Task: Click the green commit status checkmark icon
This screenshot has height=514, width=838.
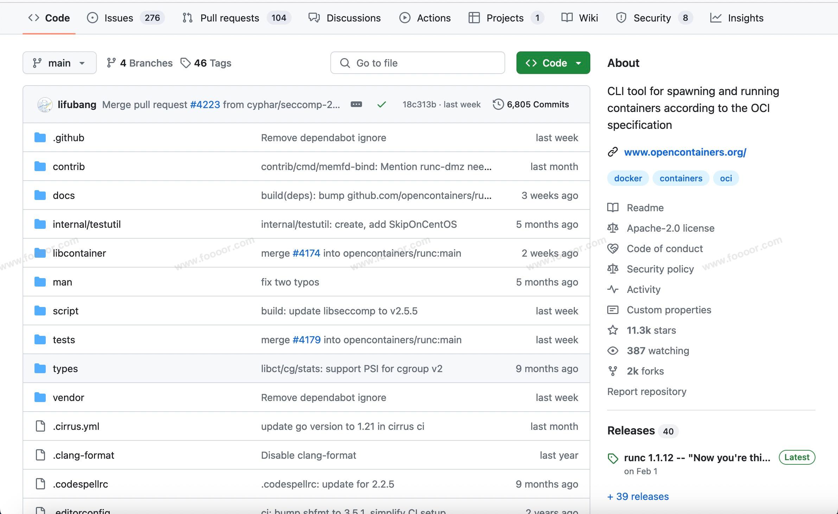Action: (x=381, y=105)
